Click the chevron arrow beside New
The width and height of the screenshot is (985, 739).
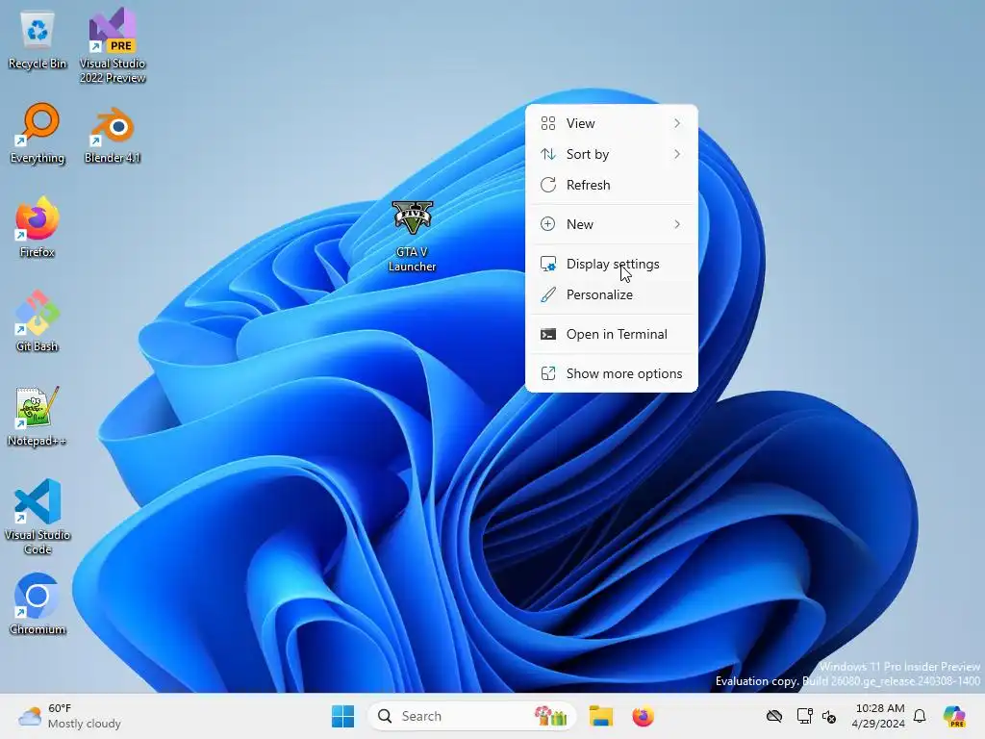(676, 224)
